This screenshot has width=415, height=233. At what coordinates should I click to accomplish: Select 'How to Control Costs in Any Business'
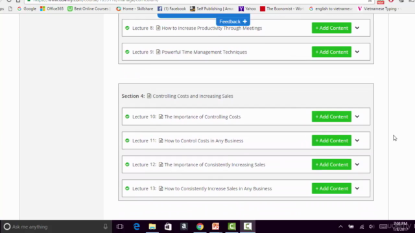pos(204,140)
